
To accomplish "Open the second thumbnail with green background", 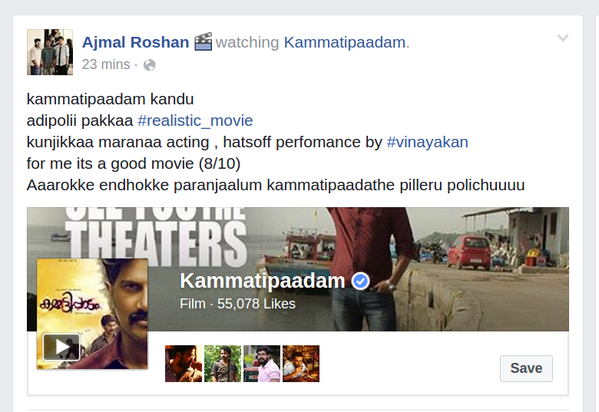I will click(x=223, y=364).
